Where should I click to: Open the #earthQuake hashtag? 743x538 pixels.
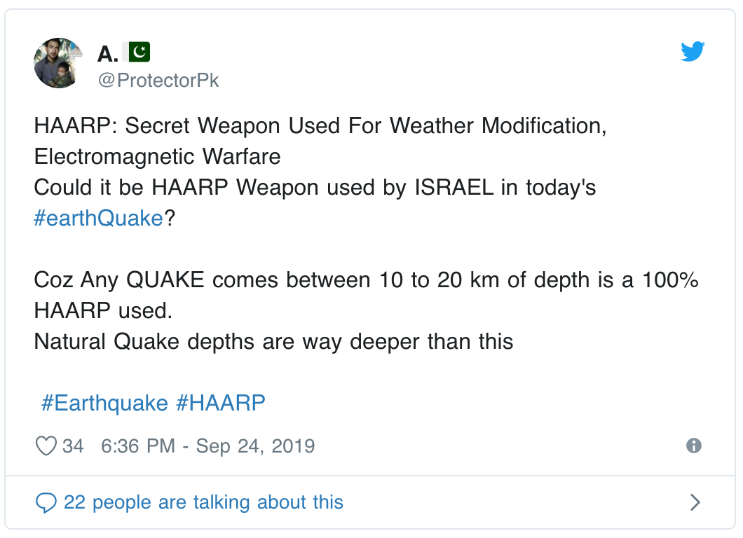click(99, 219)
